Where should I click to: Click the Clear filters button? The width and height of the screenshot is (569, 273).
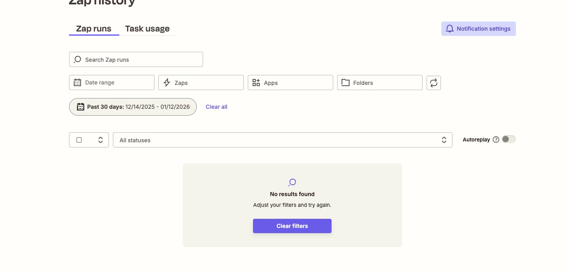coord(292,226)
